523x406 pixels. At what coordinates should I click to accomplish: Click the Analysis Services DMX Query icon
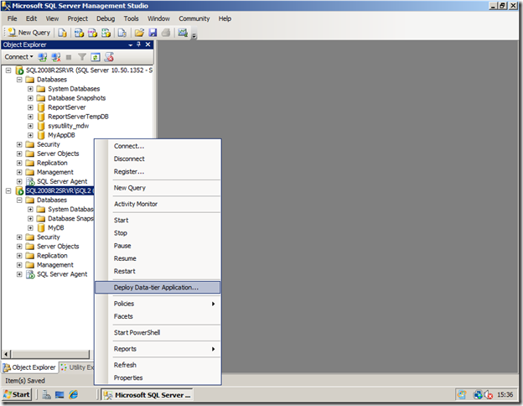coord(92,33)
